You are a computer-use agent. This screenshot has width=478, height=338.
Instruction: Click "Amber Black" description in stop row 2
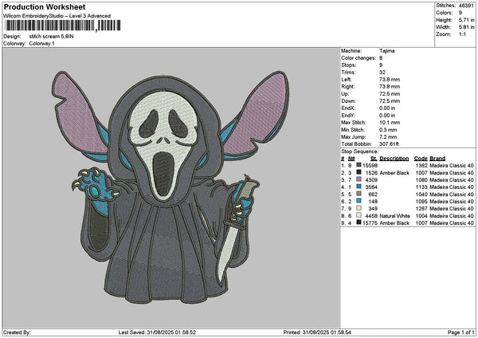click(x=394, y=173)
